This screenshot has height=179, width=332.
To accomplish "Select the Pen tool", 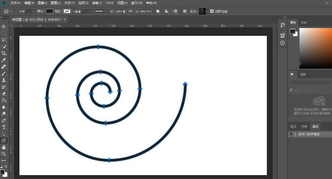I will [x=3, y=121].
